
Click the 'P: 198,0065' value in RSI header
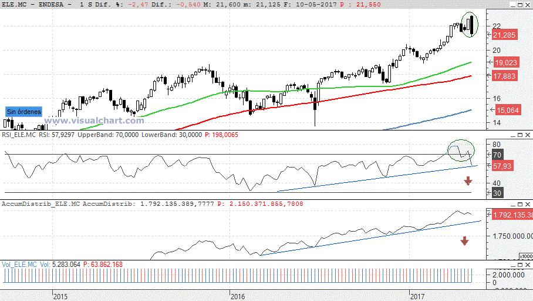[x=222, y=135]
